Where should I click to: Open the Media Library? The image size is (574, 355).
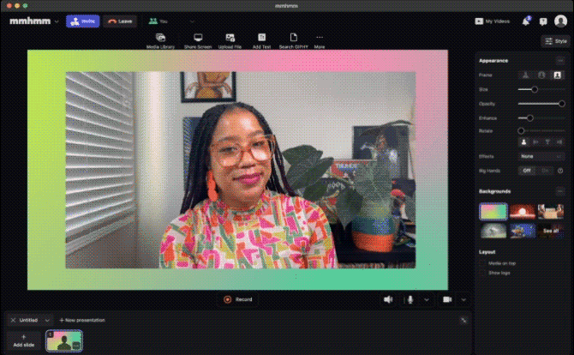[x=160, y=41]
